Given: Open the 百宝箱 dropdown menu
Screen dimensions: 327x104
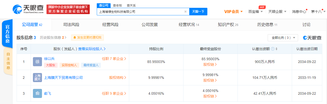Looking at the screenshot, I should 256,12.
